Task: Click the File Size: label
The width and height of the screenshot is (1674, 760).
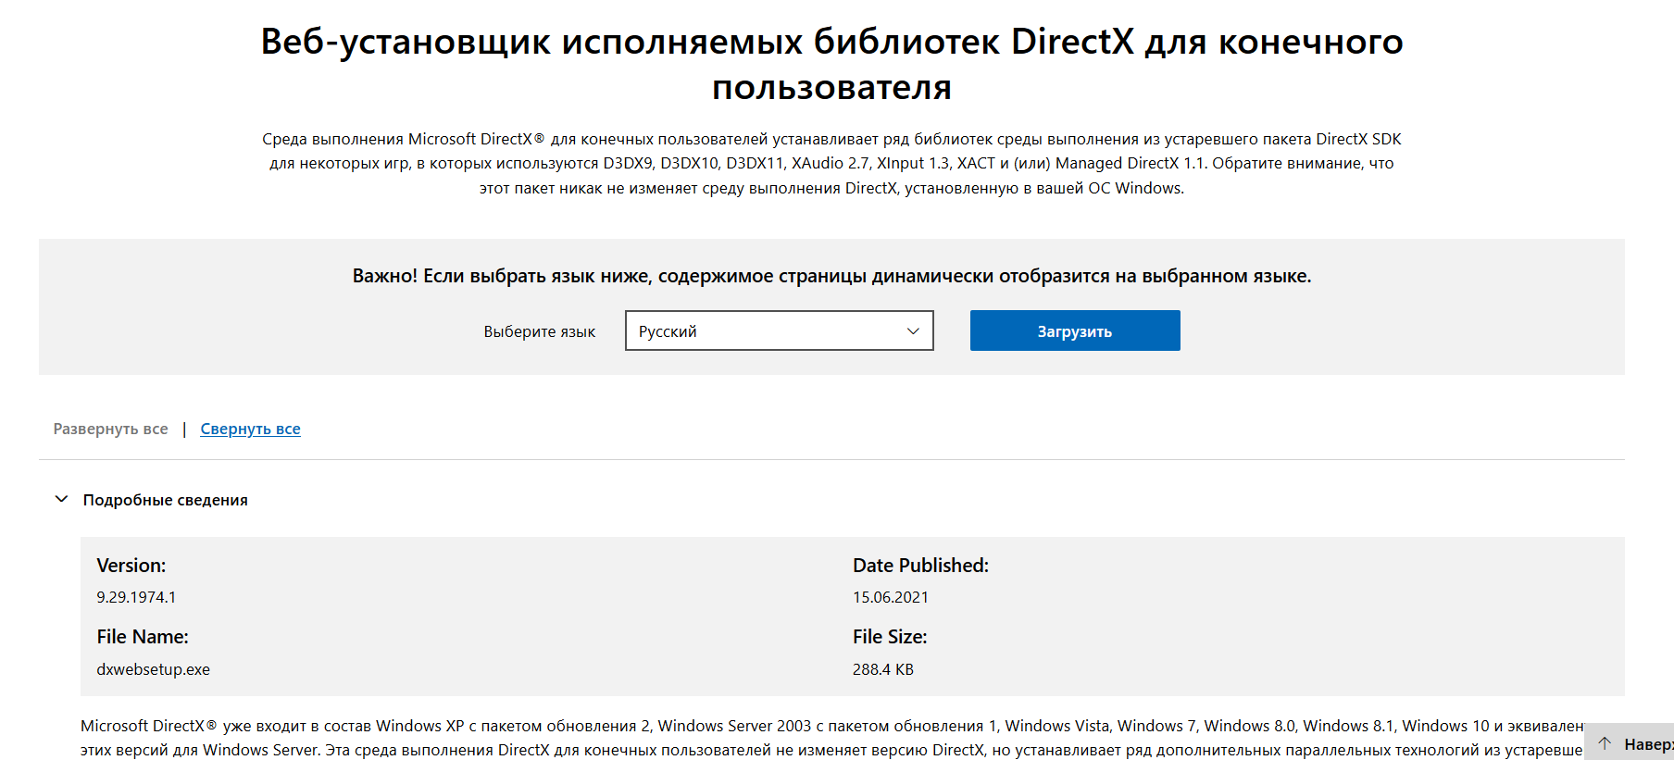Action: (x=890, y=637)
